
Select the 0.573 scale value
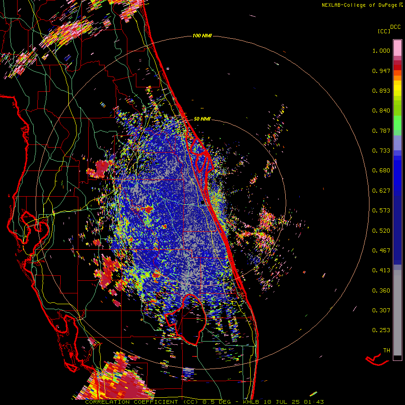coord(381,211)
